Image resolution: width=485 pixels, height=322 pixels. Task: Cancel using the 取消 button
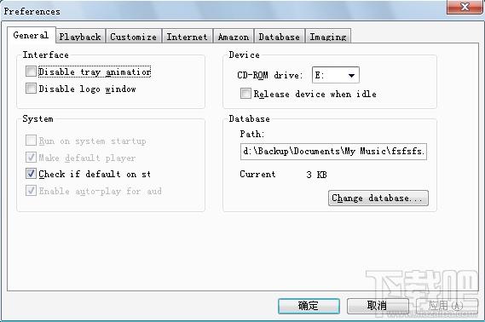tap(378, 306)
